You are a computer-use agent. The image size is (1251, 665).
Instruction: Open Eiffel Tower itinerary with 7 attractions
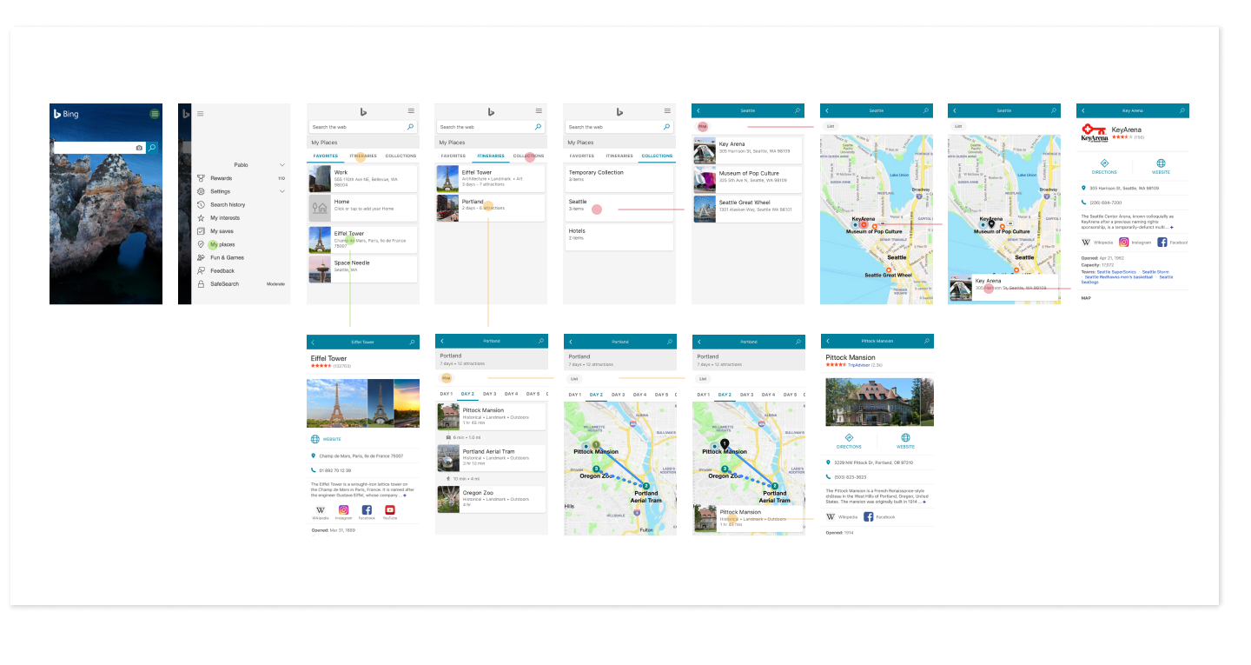491,178
